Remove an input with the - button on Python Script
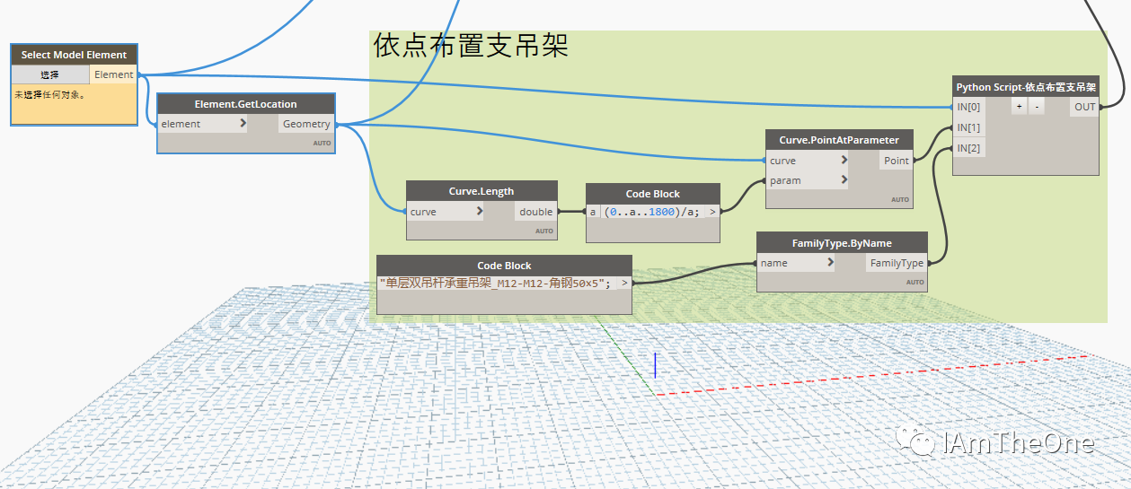The image size is (1131, 489). pyautogui.click(x=1037, y=107)
